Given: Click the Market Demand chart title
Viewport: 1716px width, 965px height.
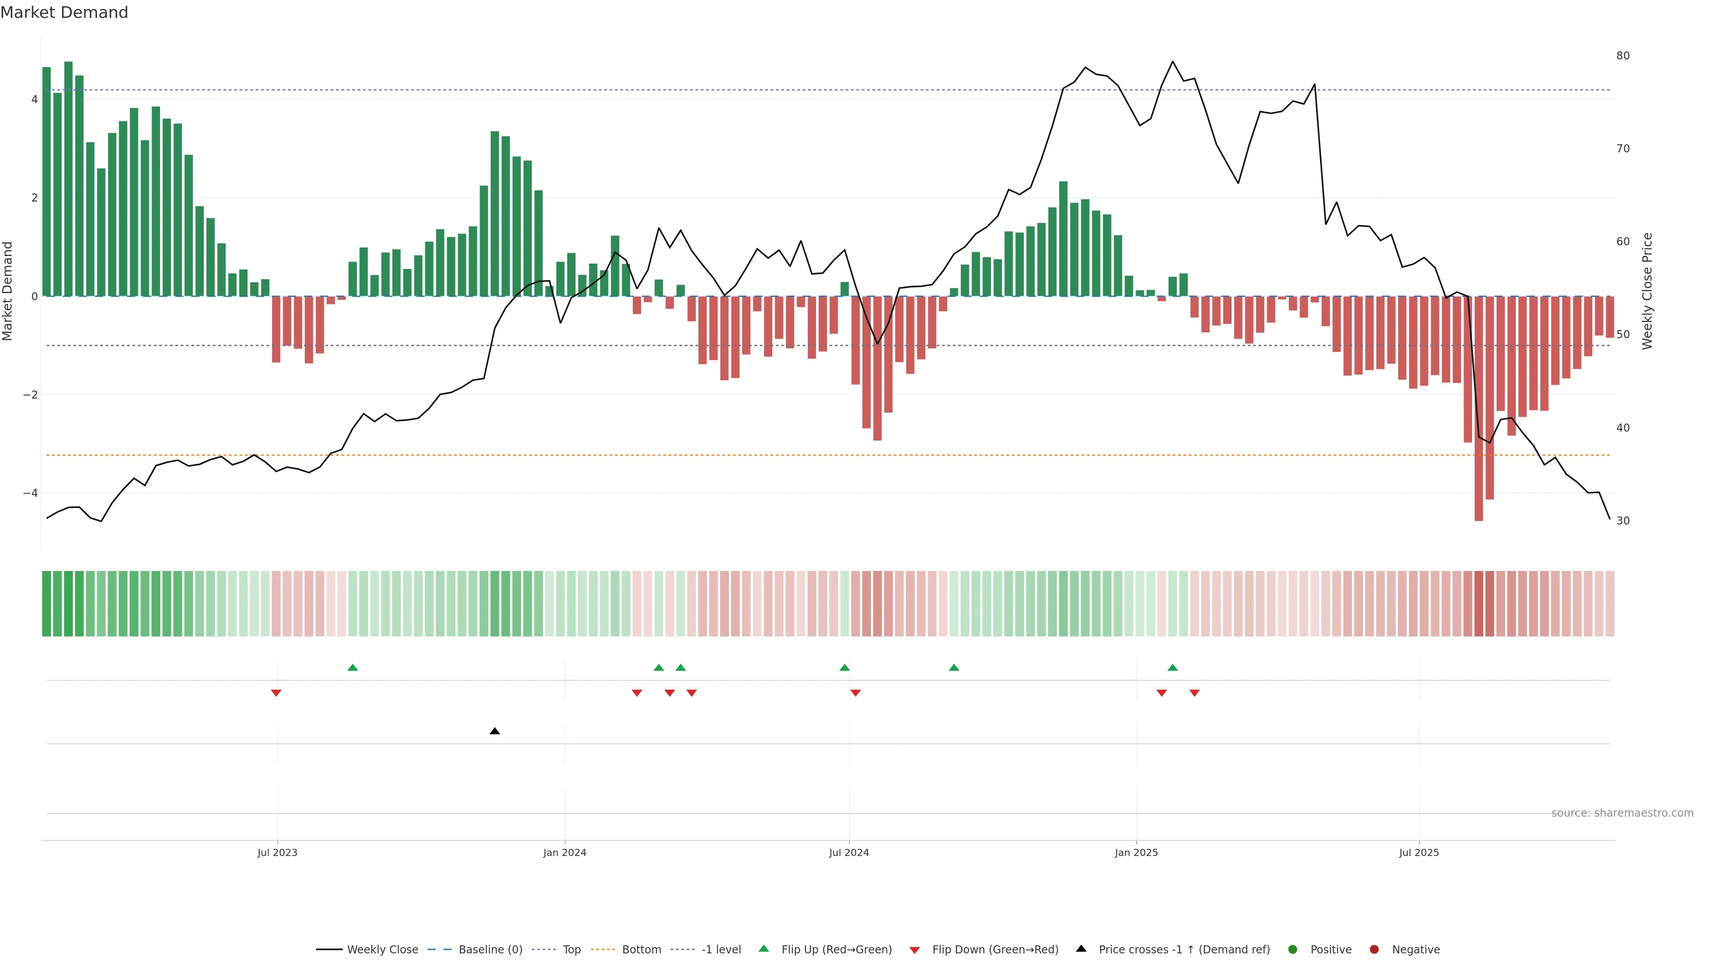Looking at the screenshot, I should pyautogui.click(x=64, y=13).
